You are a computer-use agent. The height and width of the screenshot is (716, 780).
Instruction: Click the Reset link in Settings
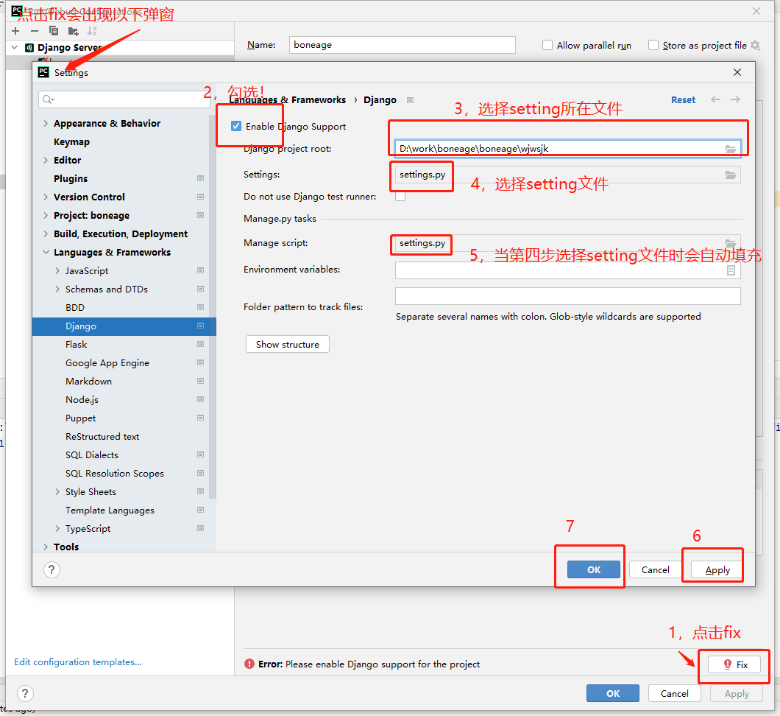683,99
